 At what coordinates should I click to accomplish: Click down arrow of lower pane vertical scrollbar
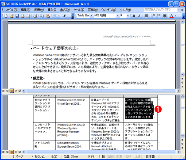click(x=182, y=136)
